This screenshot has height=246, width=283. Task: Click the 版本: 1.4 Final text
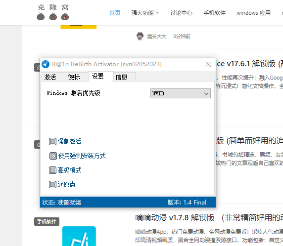click(187, 203)
